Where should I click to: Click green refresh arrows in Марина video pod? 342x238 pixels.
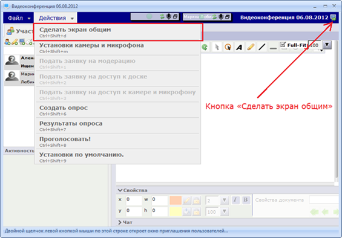[x=215, y=17]
